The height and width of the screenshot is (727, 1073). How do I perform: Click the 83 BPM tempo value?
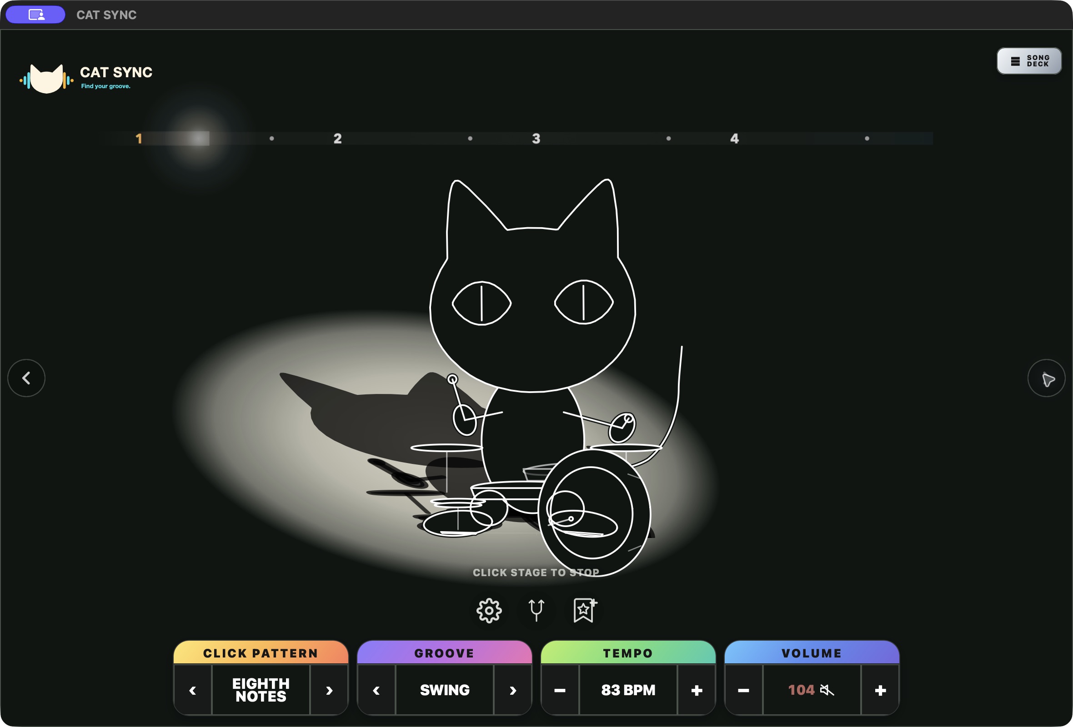point(628,690)
